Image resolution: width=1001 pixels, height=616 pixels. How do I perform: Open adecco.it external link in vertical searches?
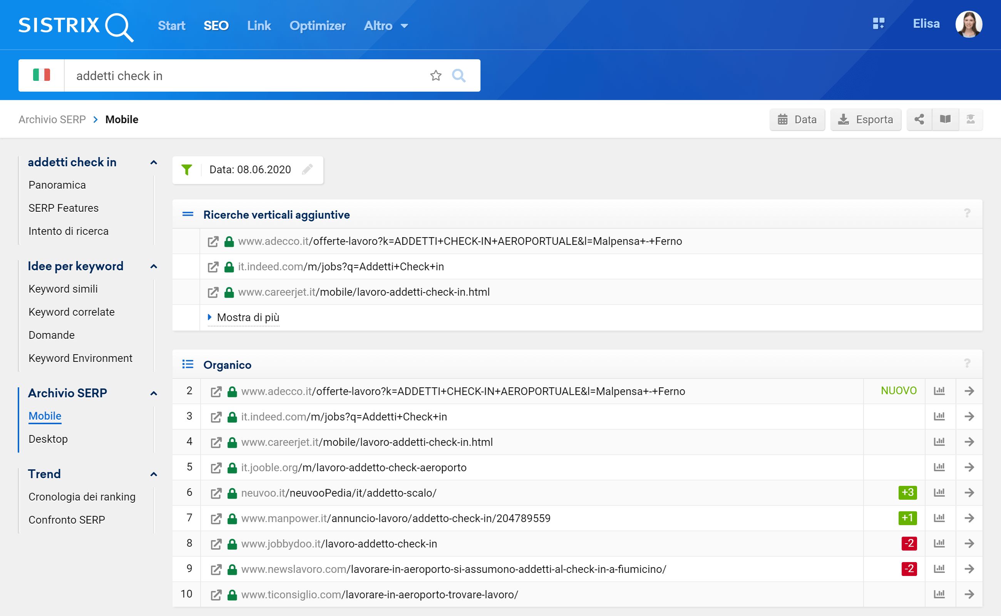[213, 242]
